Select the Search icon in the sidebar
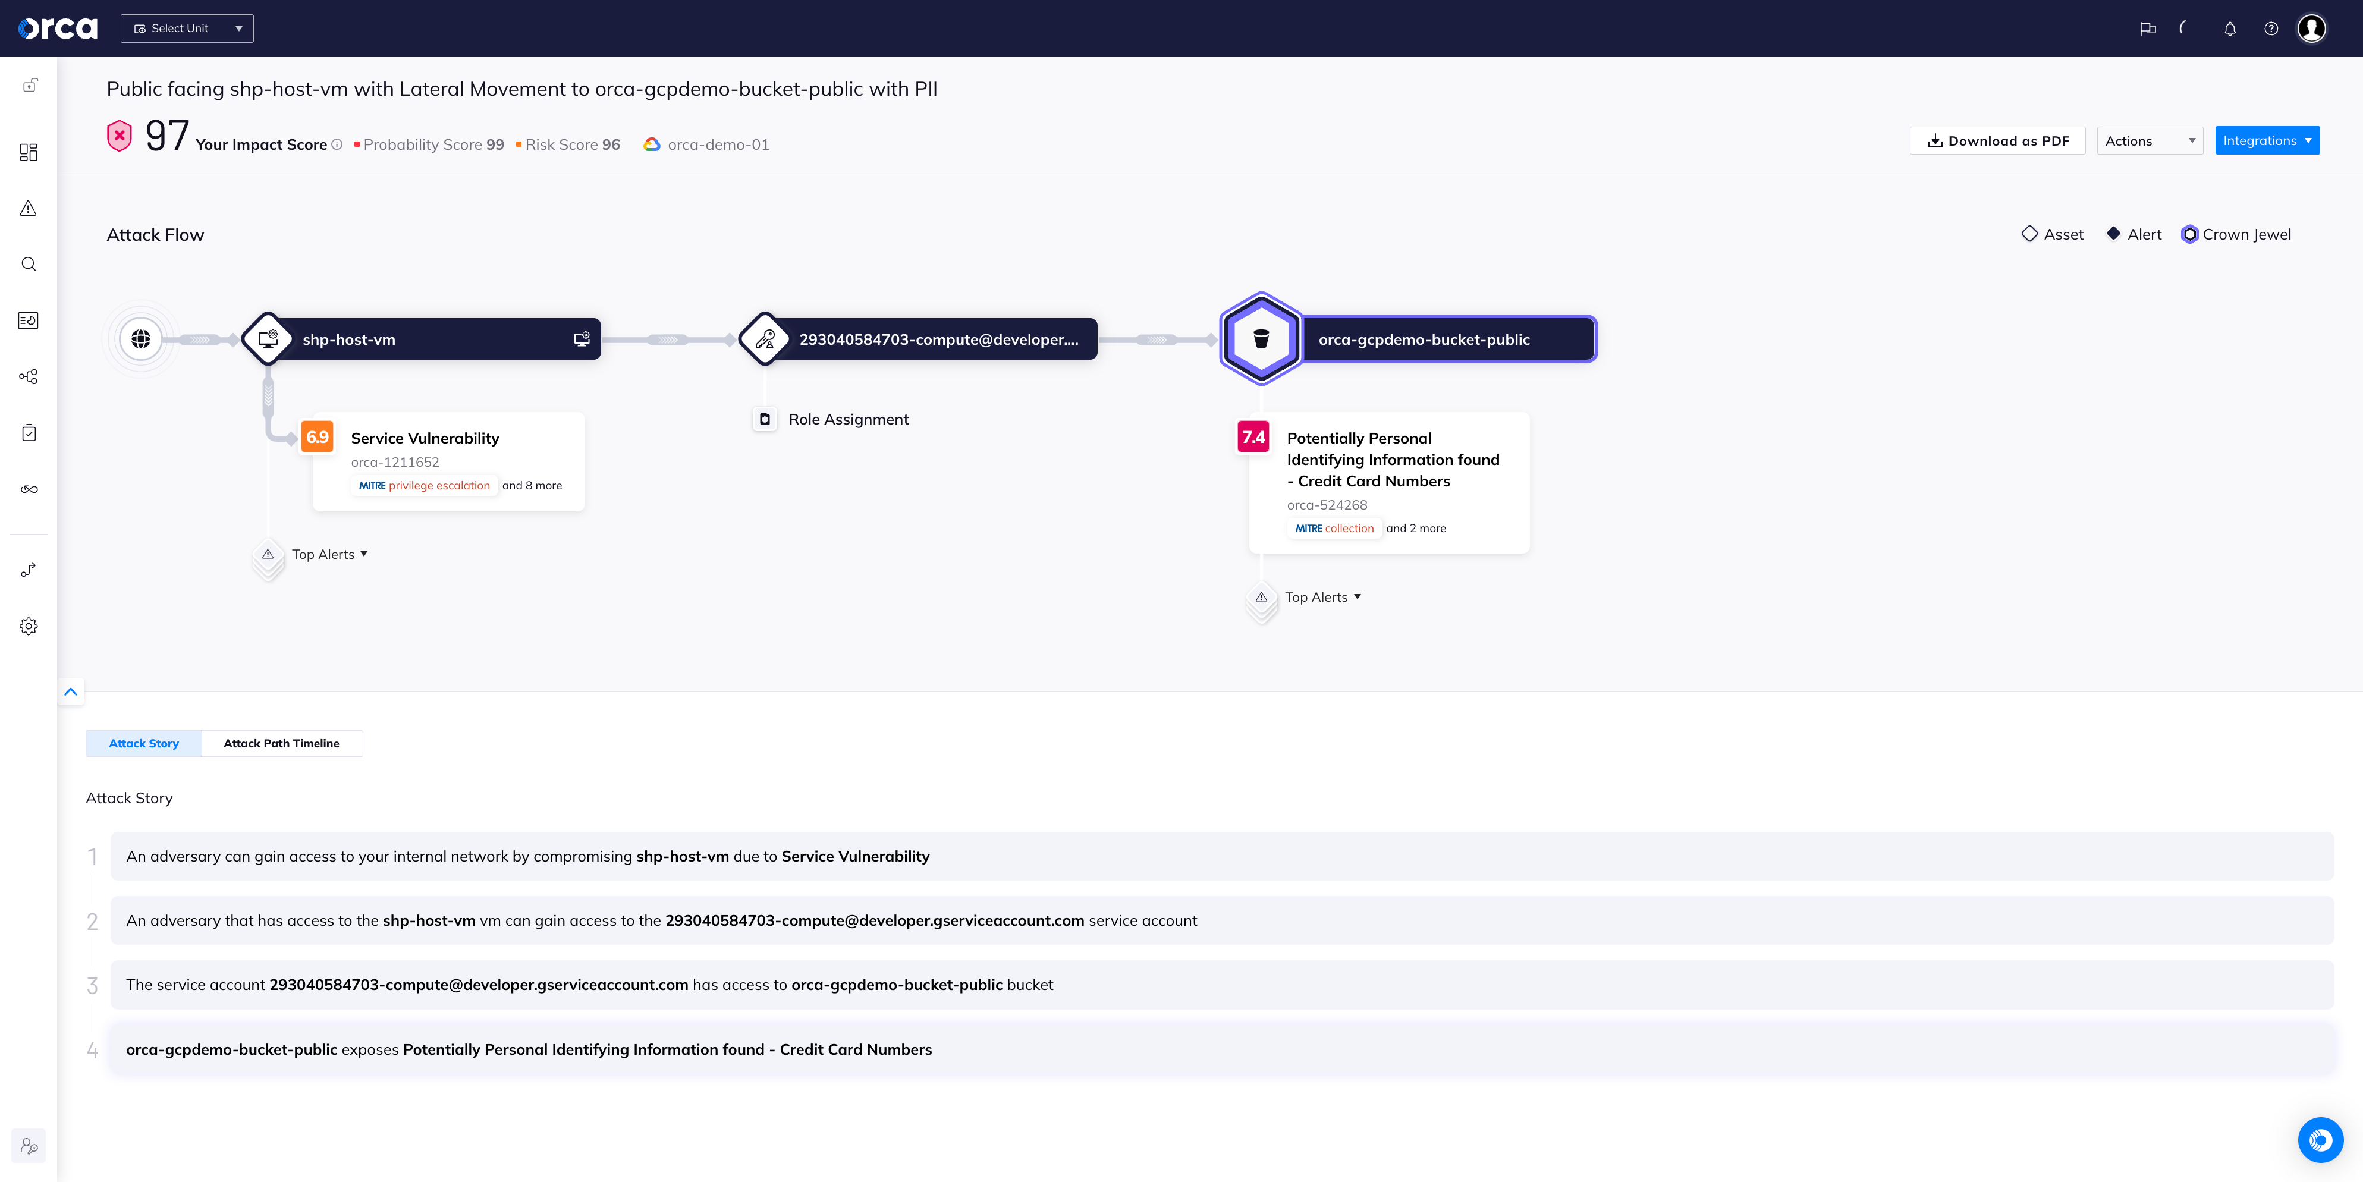 pos(29,264)
